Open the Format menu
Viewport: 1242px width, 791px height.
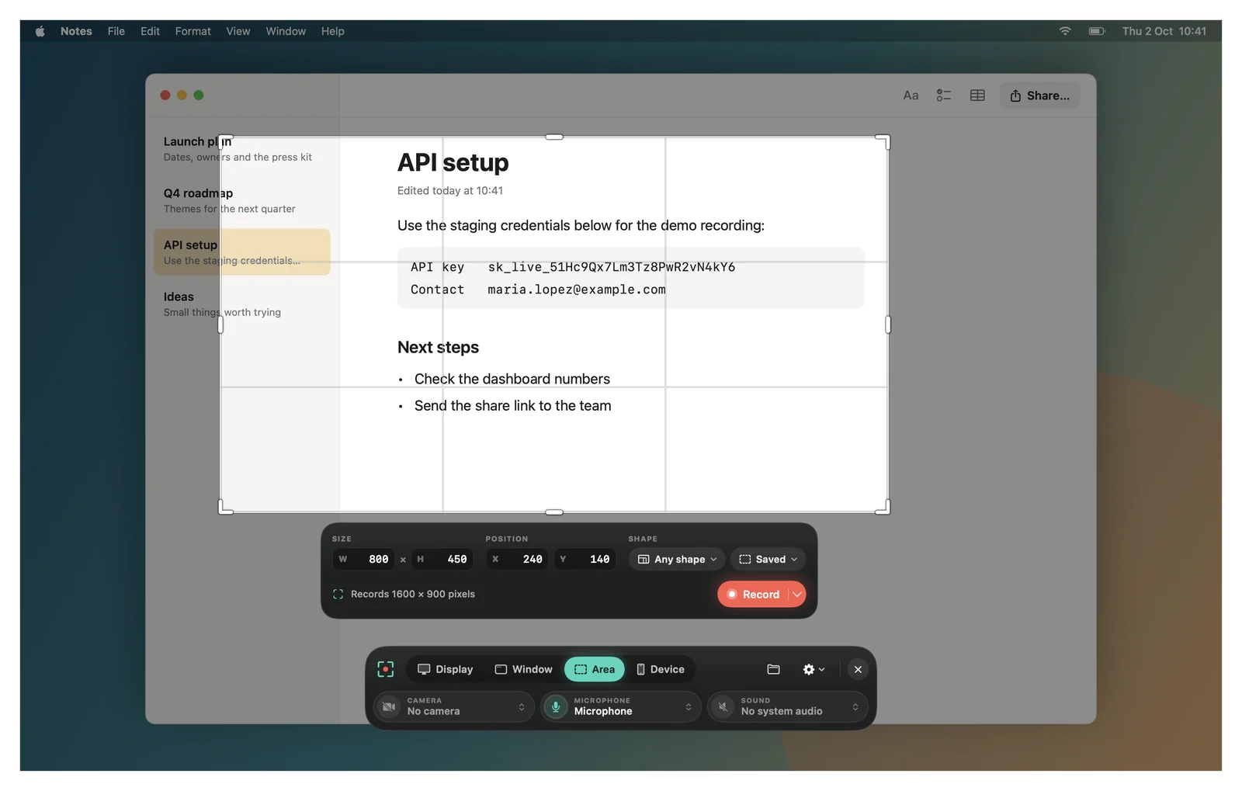coord(193,31)
